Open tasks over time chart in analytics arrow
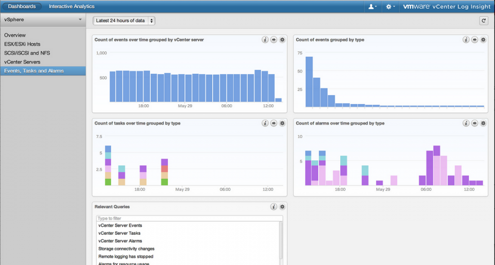The height and width of the screenshot is (265, 495). (274, 123)
